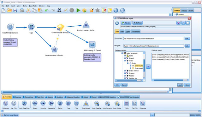This screenshot has height=117, width=202.
Task: Expand the highlighted Order number item
Action: 130,66
